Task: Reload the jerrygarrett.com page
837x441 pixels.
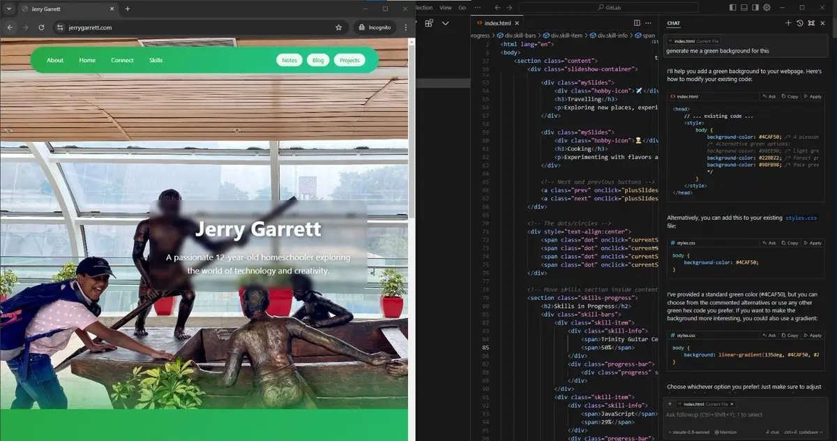Action: [41, 27]
